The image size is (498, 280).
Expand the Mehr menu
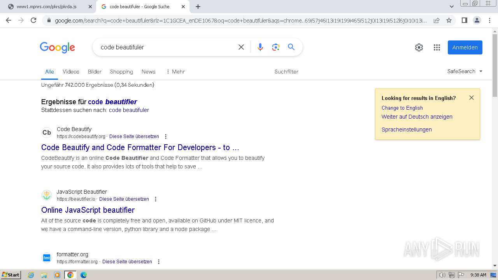pyautogui.click(x=175, y=72)
